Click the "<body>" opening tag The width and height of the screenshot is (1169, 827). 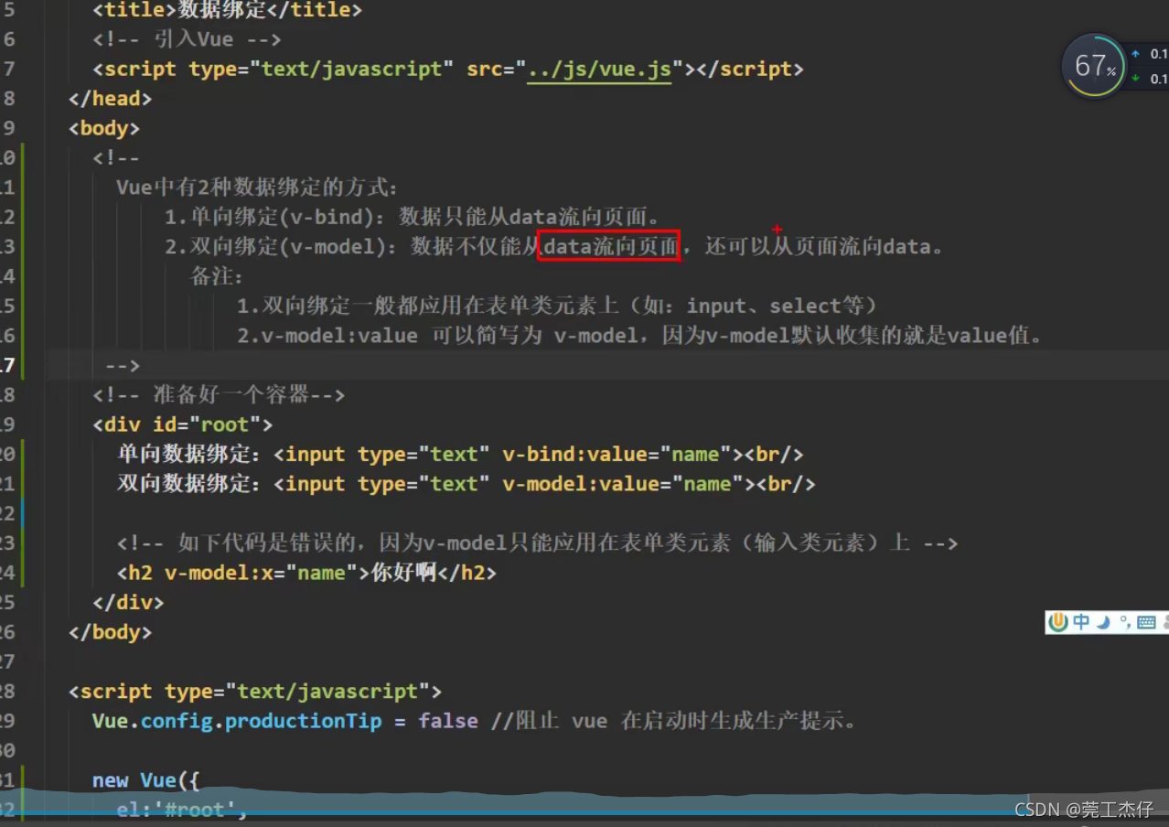pyautogui.click(x=104, y=128)
